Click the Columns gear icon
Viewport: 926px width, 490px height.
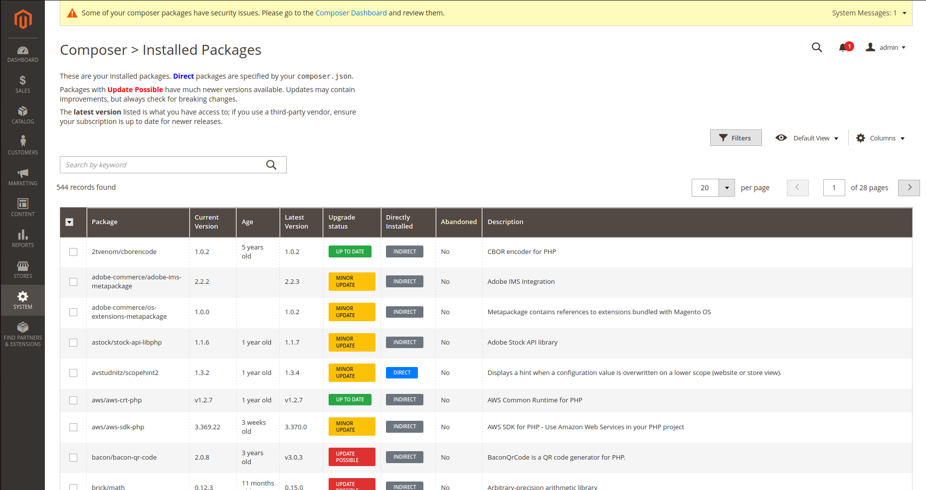pyautogui.click(x=861, y=138)
